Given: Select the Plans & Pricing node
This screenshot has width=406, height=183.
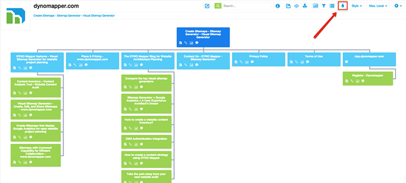Looking at the screenshot, I should click(x=93, y=61).
